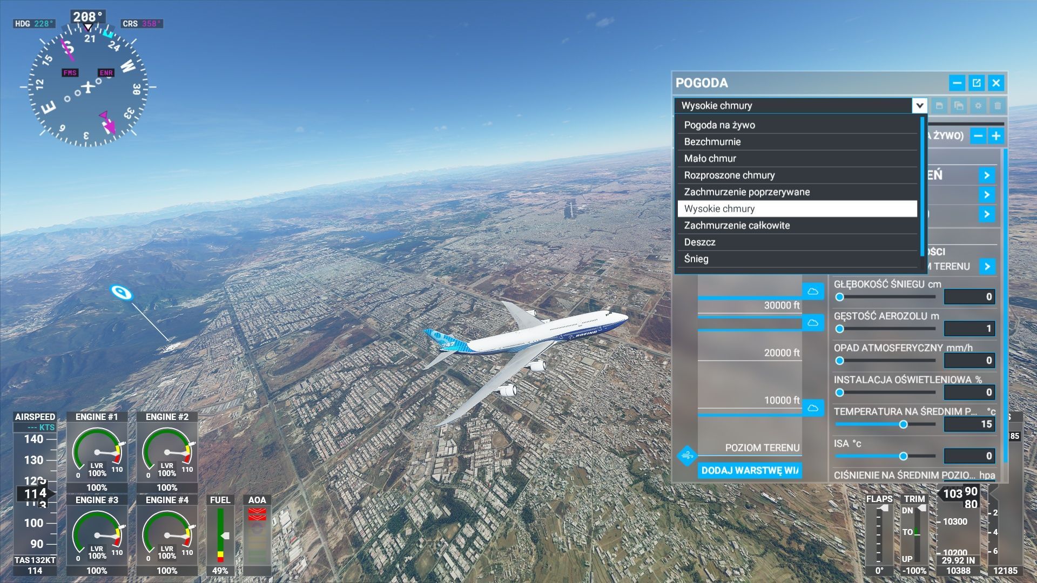Pick Mało chmur from the list
The image size is (1037, 583).
797,158
